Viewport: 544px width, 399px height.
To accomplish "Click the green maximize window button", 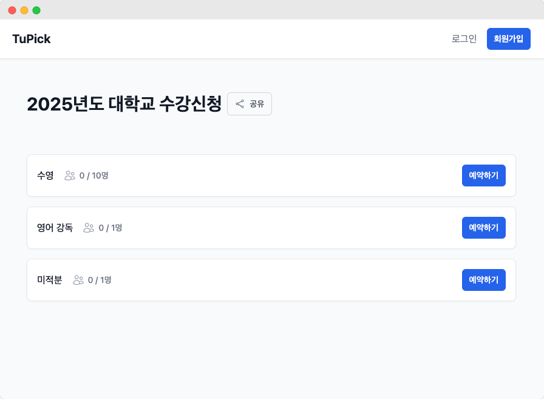I will pyautogui.click(x=36, y=10).
